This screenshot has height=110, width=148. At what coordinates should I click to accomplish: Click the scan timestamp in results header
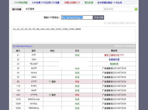124,46
